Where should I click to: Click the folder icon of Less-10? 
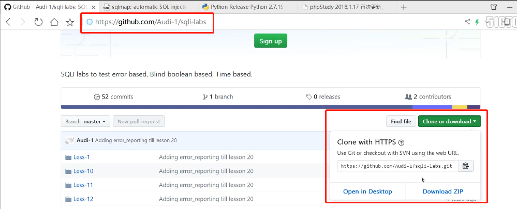pyautogui.click(x=68, y=171)
